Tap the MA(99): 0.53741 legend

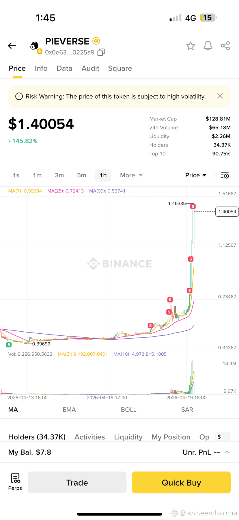107,191
